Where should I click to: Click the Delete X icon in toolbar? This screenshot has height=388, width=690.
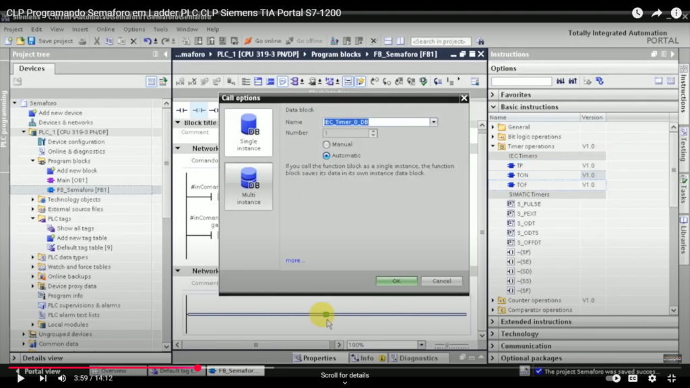click(134, 41)
